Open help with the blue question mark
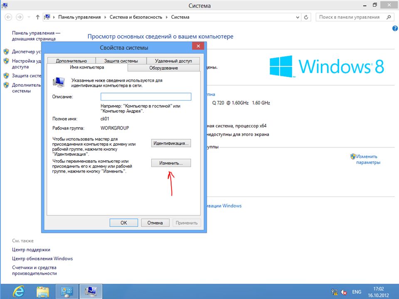The width and height of the screenshot is (399, 299). click(395, 29)
